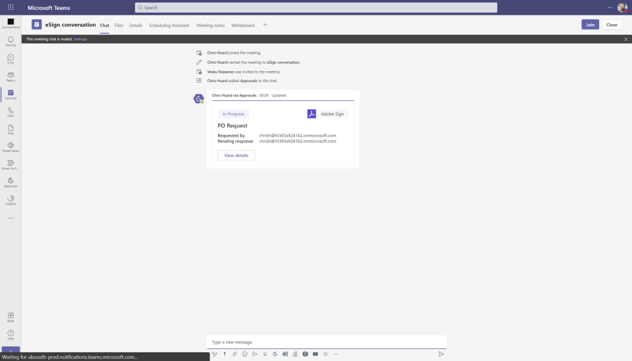Open the app launcher waffle icon
The height and width of the screenshot is (361, 632).
click(x=11, y=7)
